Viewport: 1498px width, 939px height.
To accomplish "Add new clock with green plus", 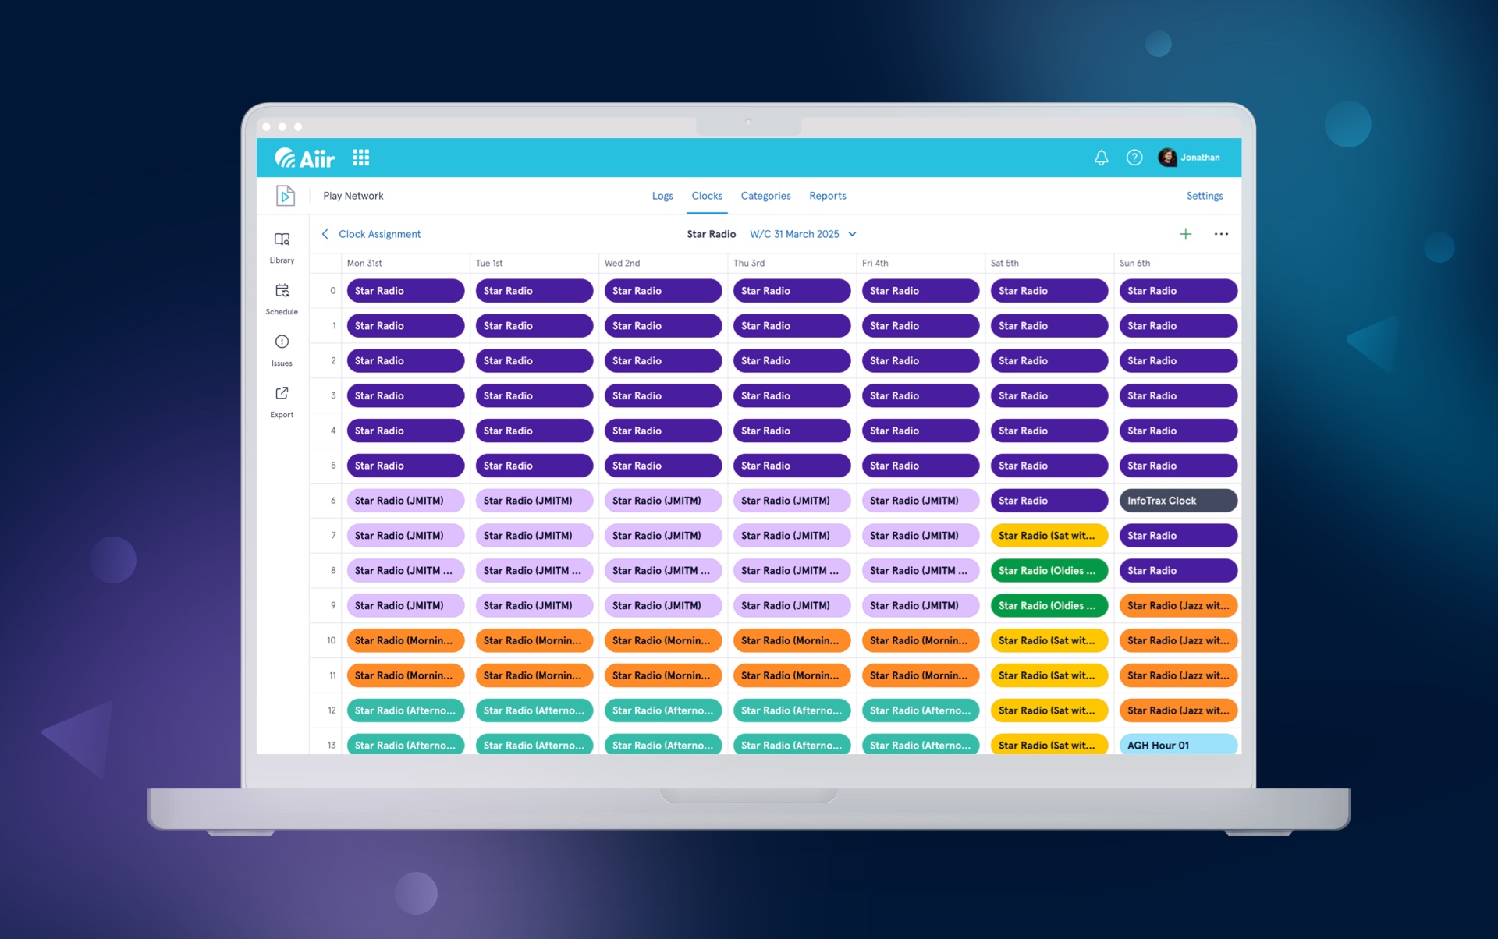I will [x=1185, y=234].
